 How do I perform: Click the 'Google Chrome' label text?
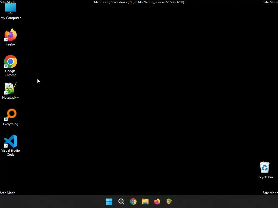click(x=11, y=73)
